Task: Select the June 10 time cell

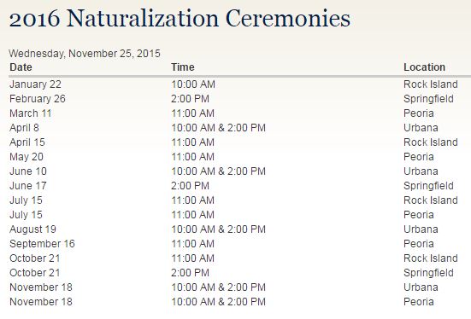Action: pyautogui.click(x=218, y=171)
